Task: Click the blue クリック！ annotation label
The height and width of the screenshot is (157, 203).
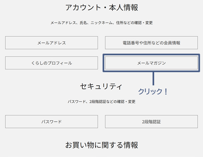Action: (x=153, y=91)
